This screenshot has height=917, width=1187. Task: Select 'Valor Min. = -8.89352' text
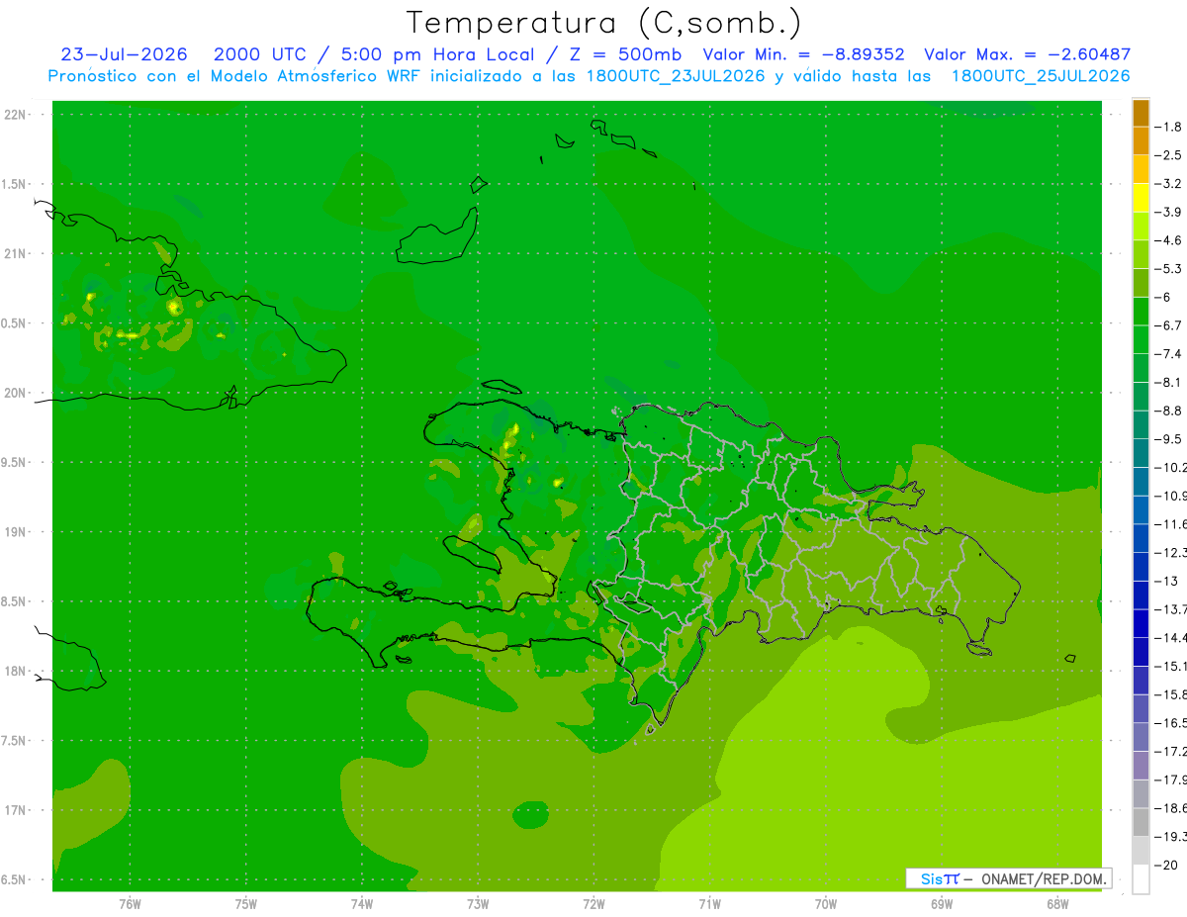tap(803, 54)
